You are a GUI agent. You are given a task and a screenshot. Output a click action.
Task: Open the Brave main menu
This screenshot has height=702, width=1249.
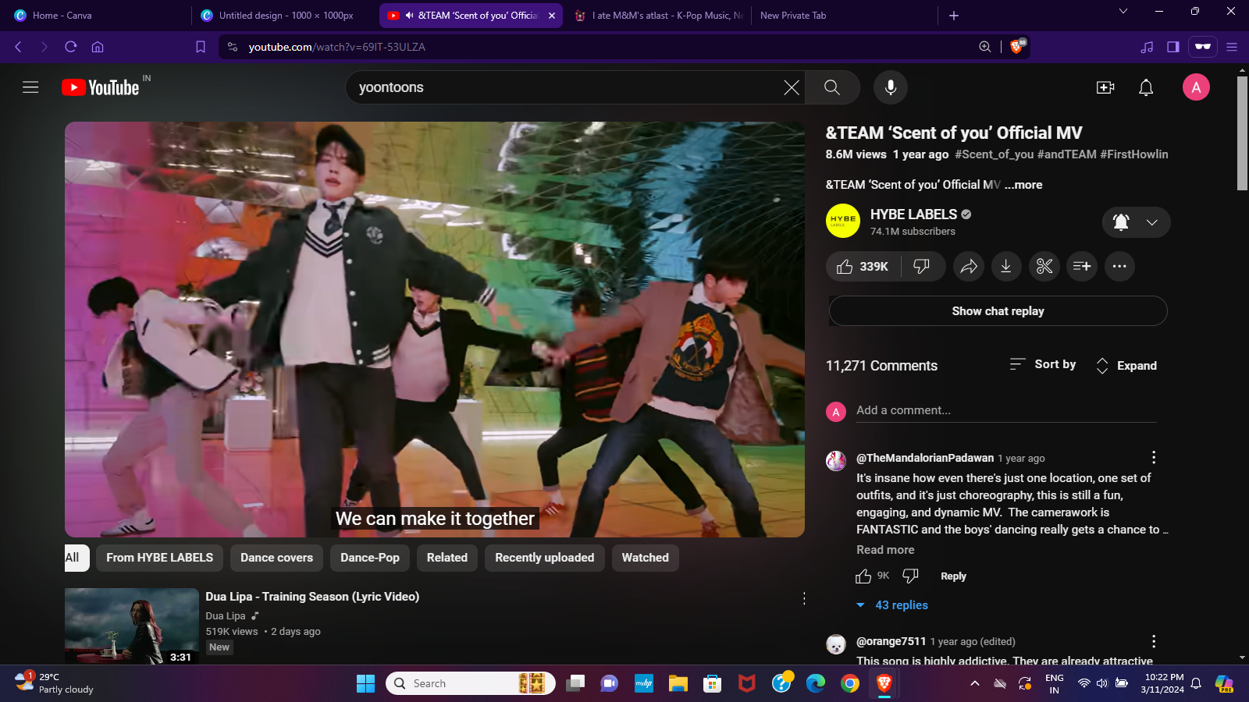[1232, 47]
